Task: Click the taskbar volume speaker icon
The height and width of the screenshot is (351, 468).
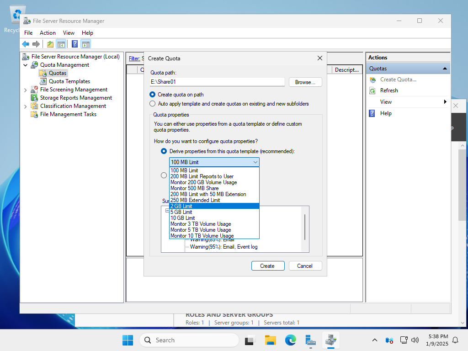Action: (x=415, y=340)
